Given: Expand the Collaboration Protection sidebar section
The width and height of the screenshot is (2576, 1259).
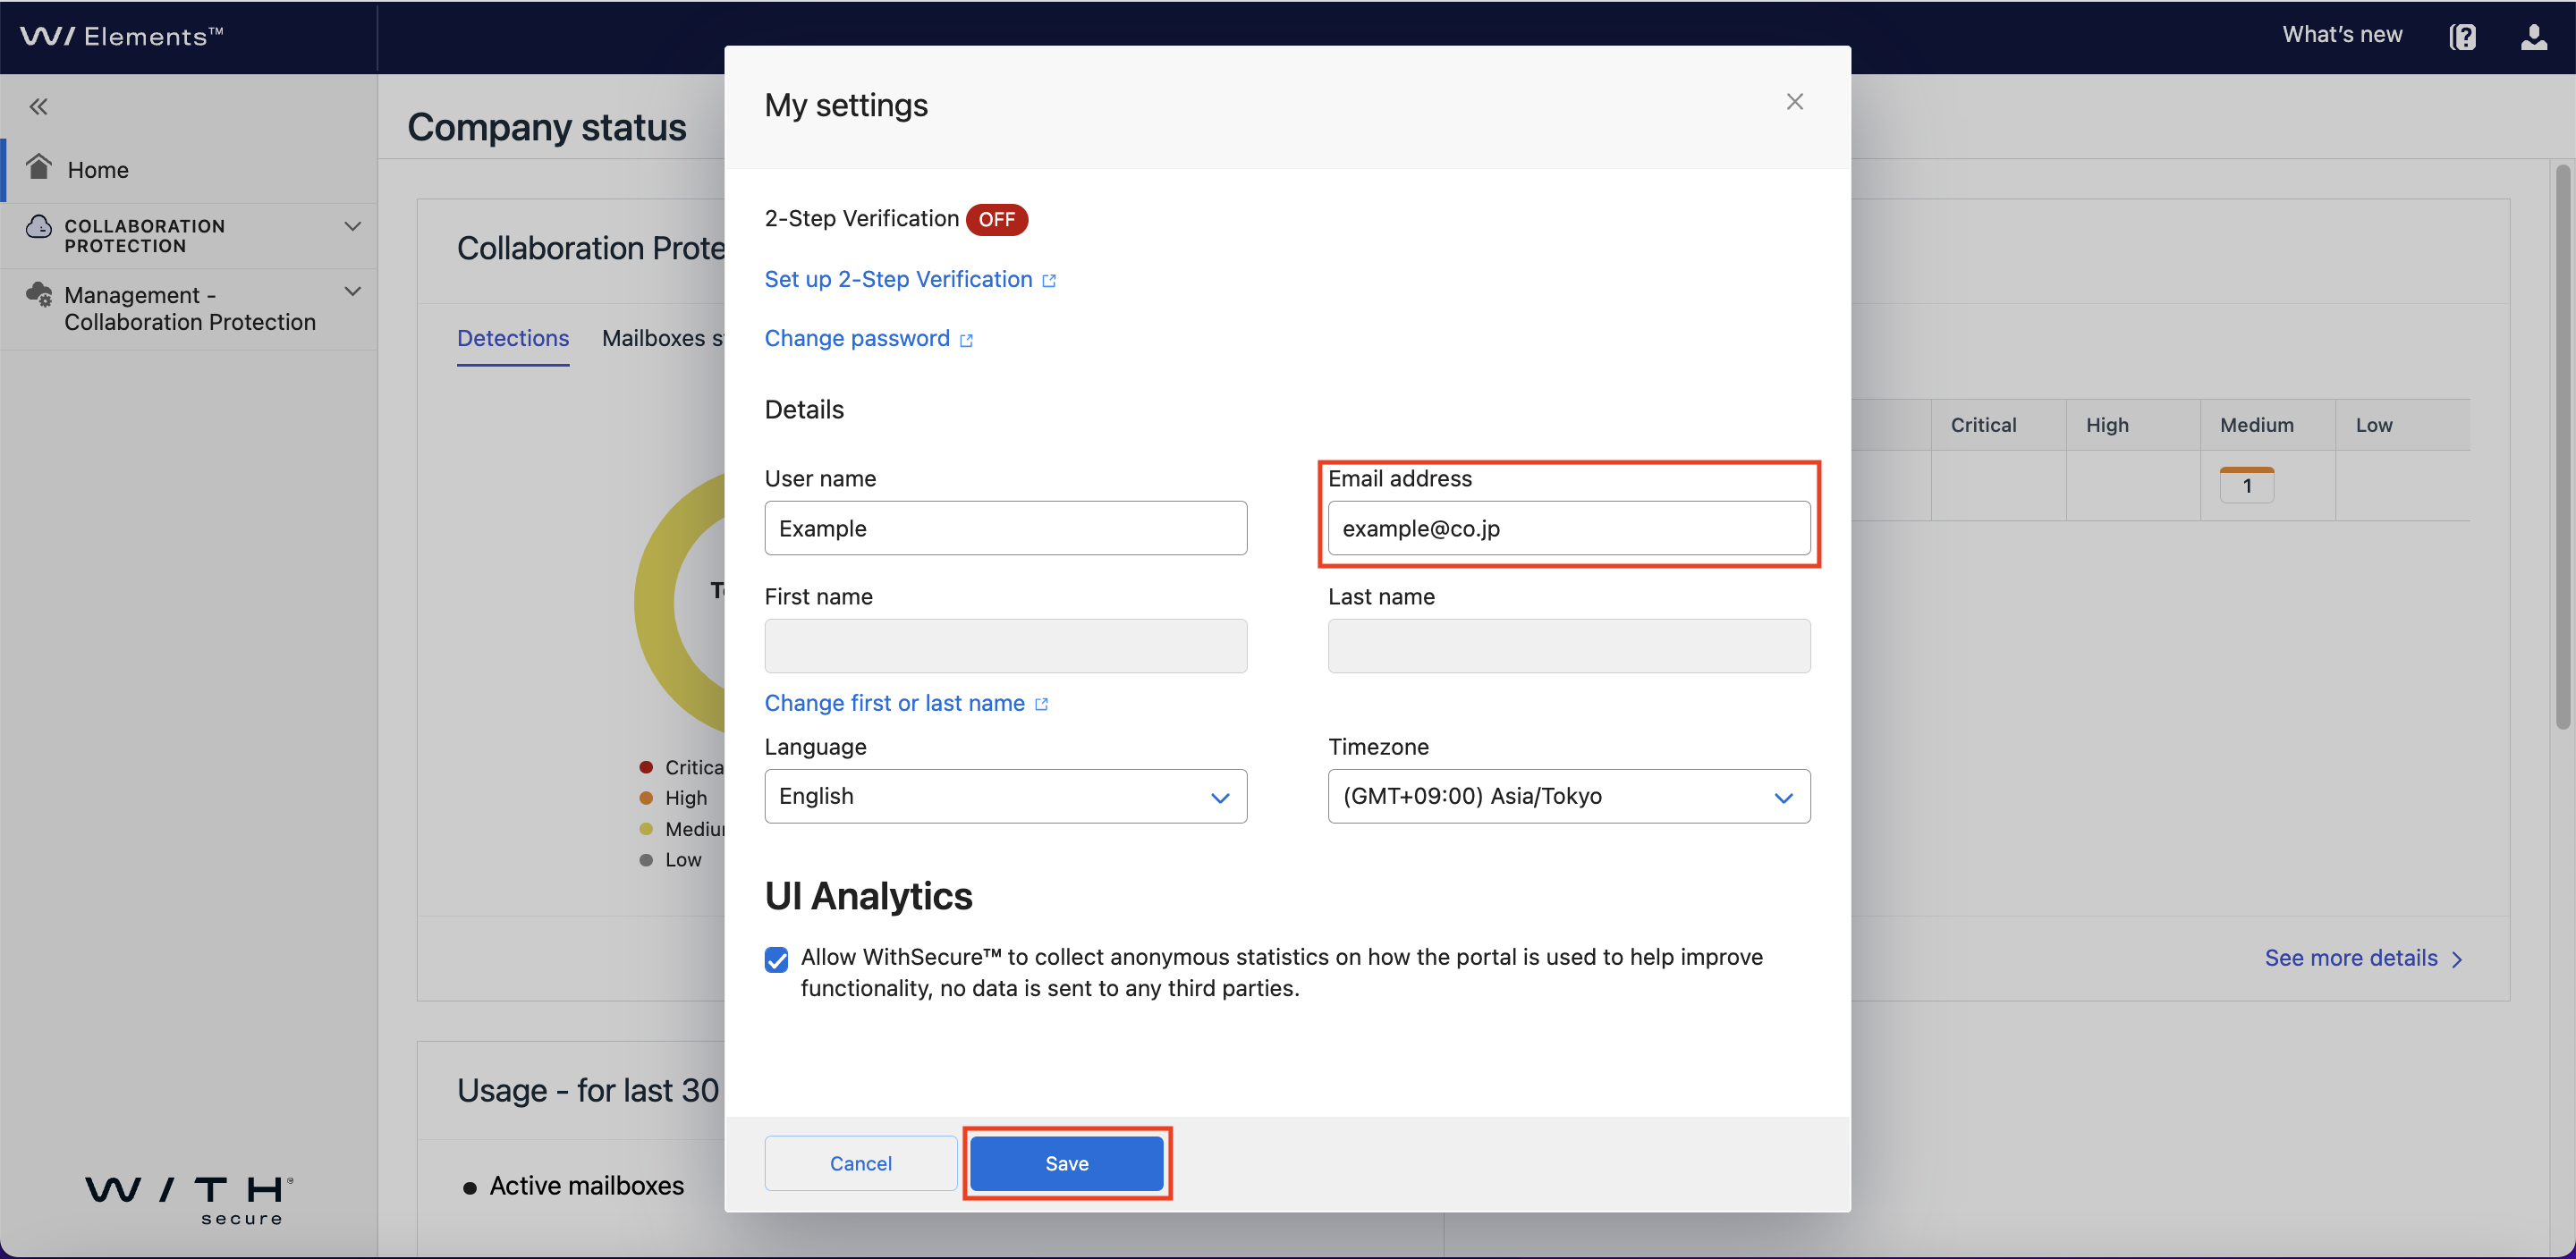Looking at the screenshot, I should click(352, 227).
